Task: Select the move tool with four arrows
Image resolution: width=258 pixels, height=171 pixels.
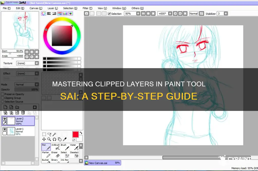Action: [x=44, y=139]
